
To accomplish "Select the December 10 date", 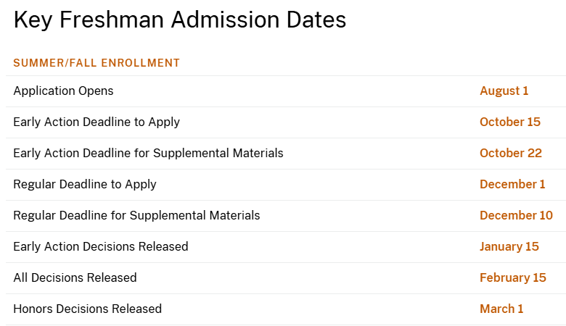I will click(x=516, y=216).
